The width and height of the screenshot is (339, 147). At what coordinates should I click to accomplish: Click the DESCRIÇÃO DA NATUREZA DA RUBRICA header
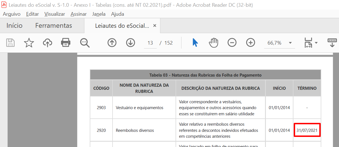[221, 88]
